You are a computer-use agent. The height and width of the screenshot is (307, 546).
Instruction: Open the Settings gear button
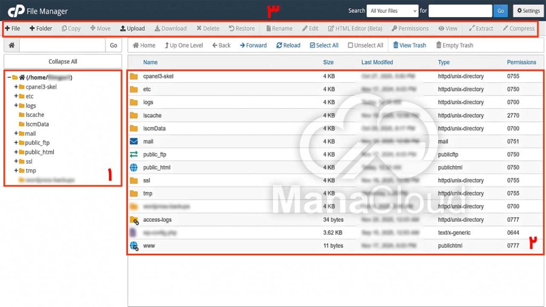point(527,11)
